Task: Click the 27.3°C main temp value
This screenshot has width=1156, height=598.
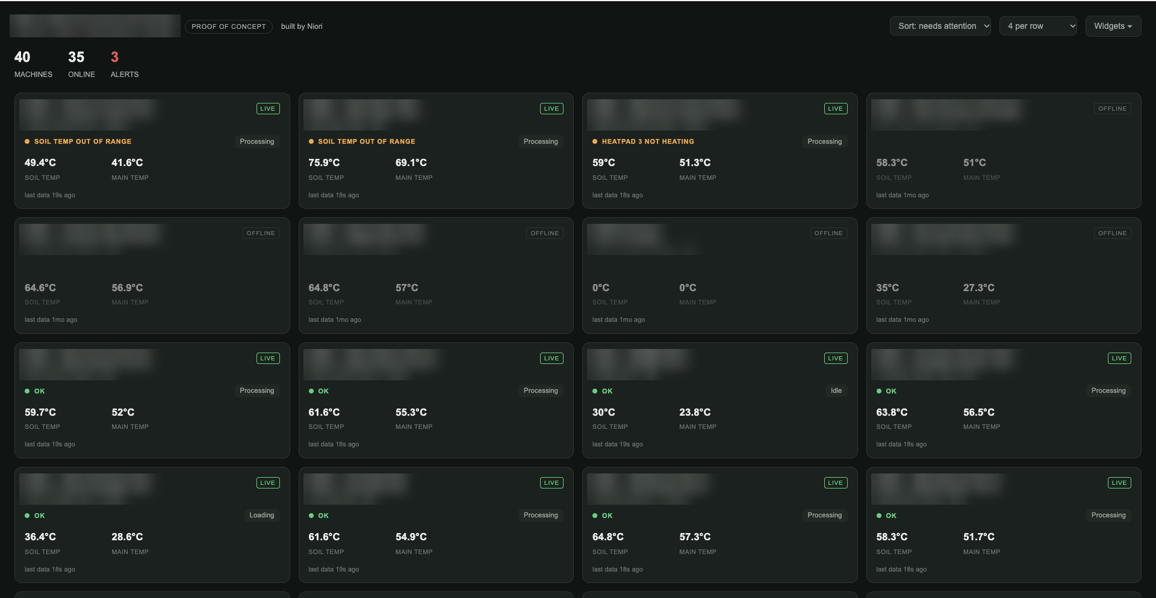Action: [979, 288]
